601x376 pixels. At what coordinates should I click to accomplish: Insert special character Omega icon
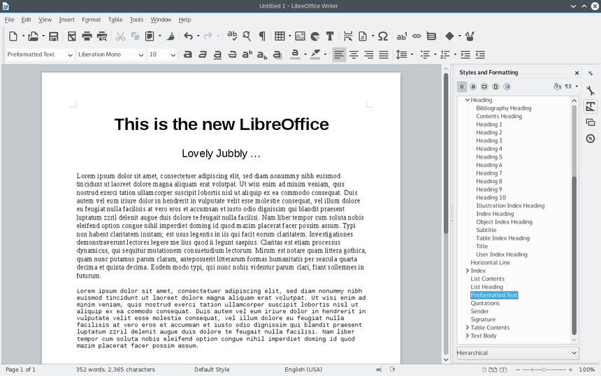click(x=383, y=36)
